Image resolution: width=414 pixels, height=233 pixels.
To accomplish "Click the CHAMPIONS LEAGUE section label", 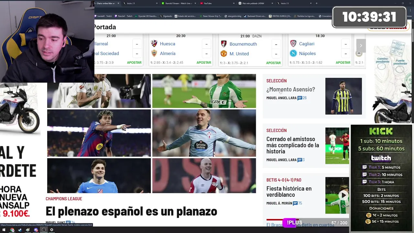I will [x=64, y=199].
